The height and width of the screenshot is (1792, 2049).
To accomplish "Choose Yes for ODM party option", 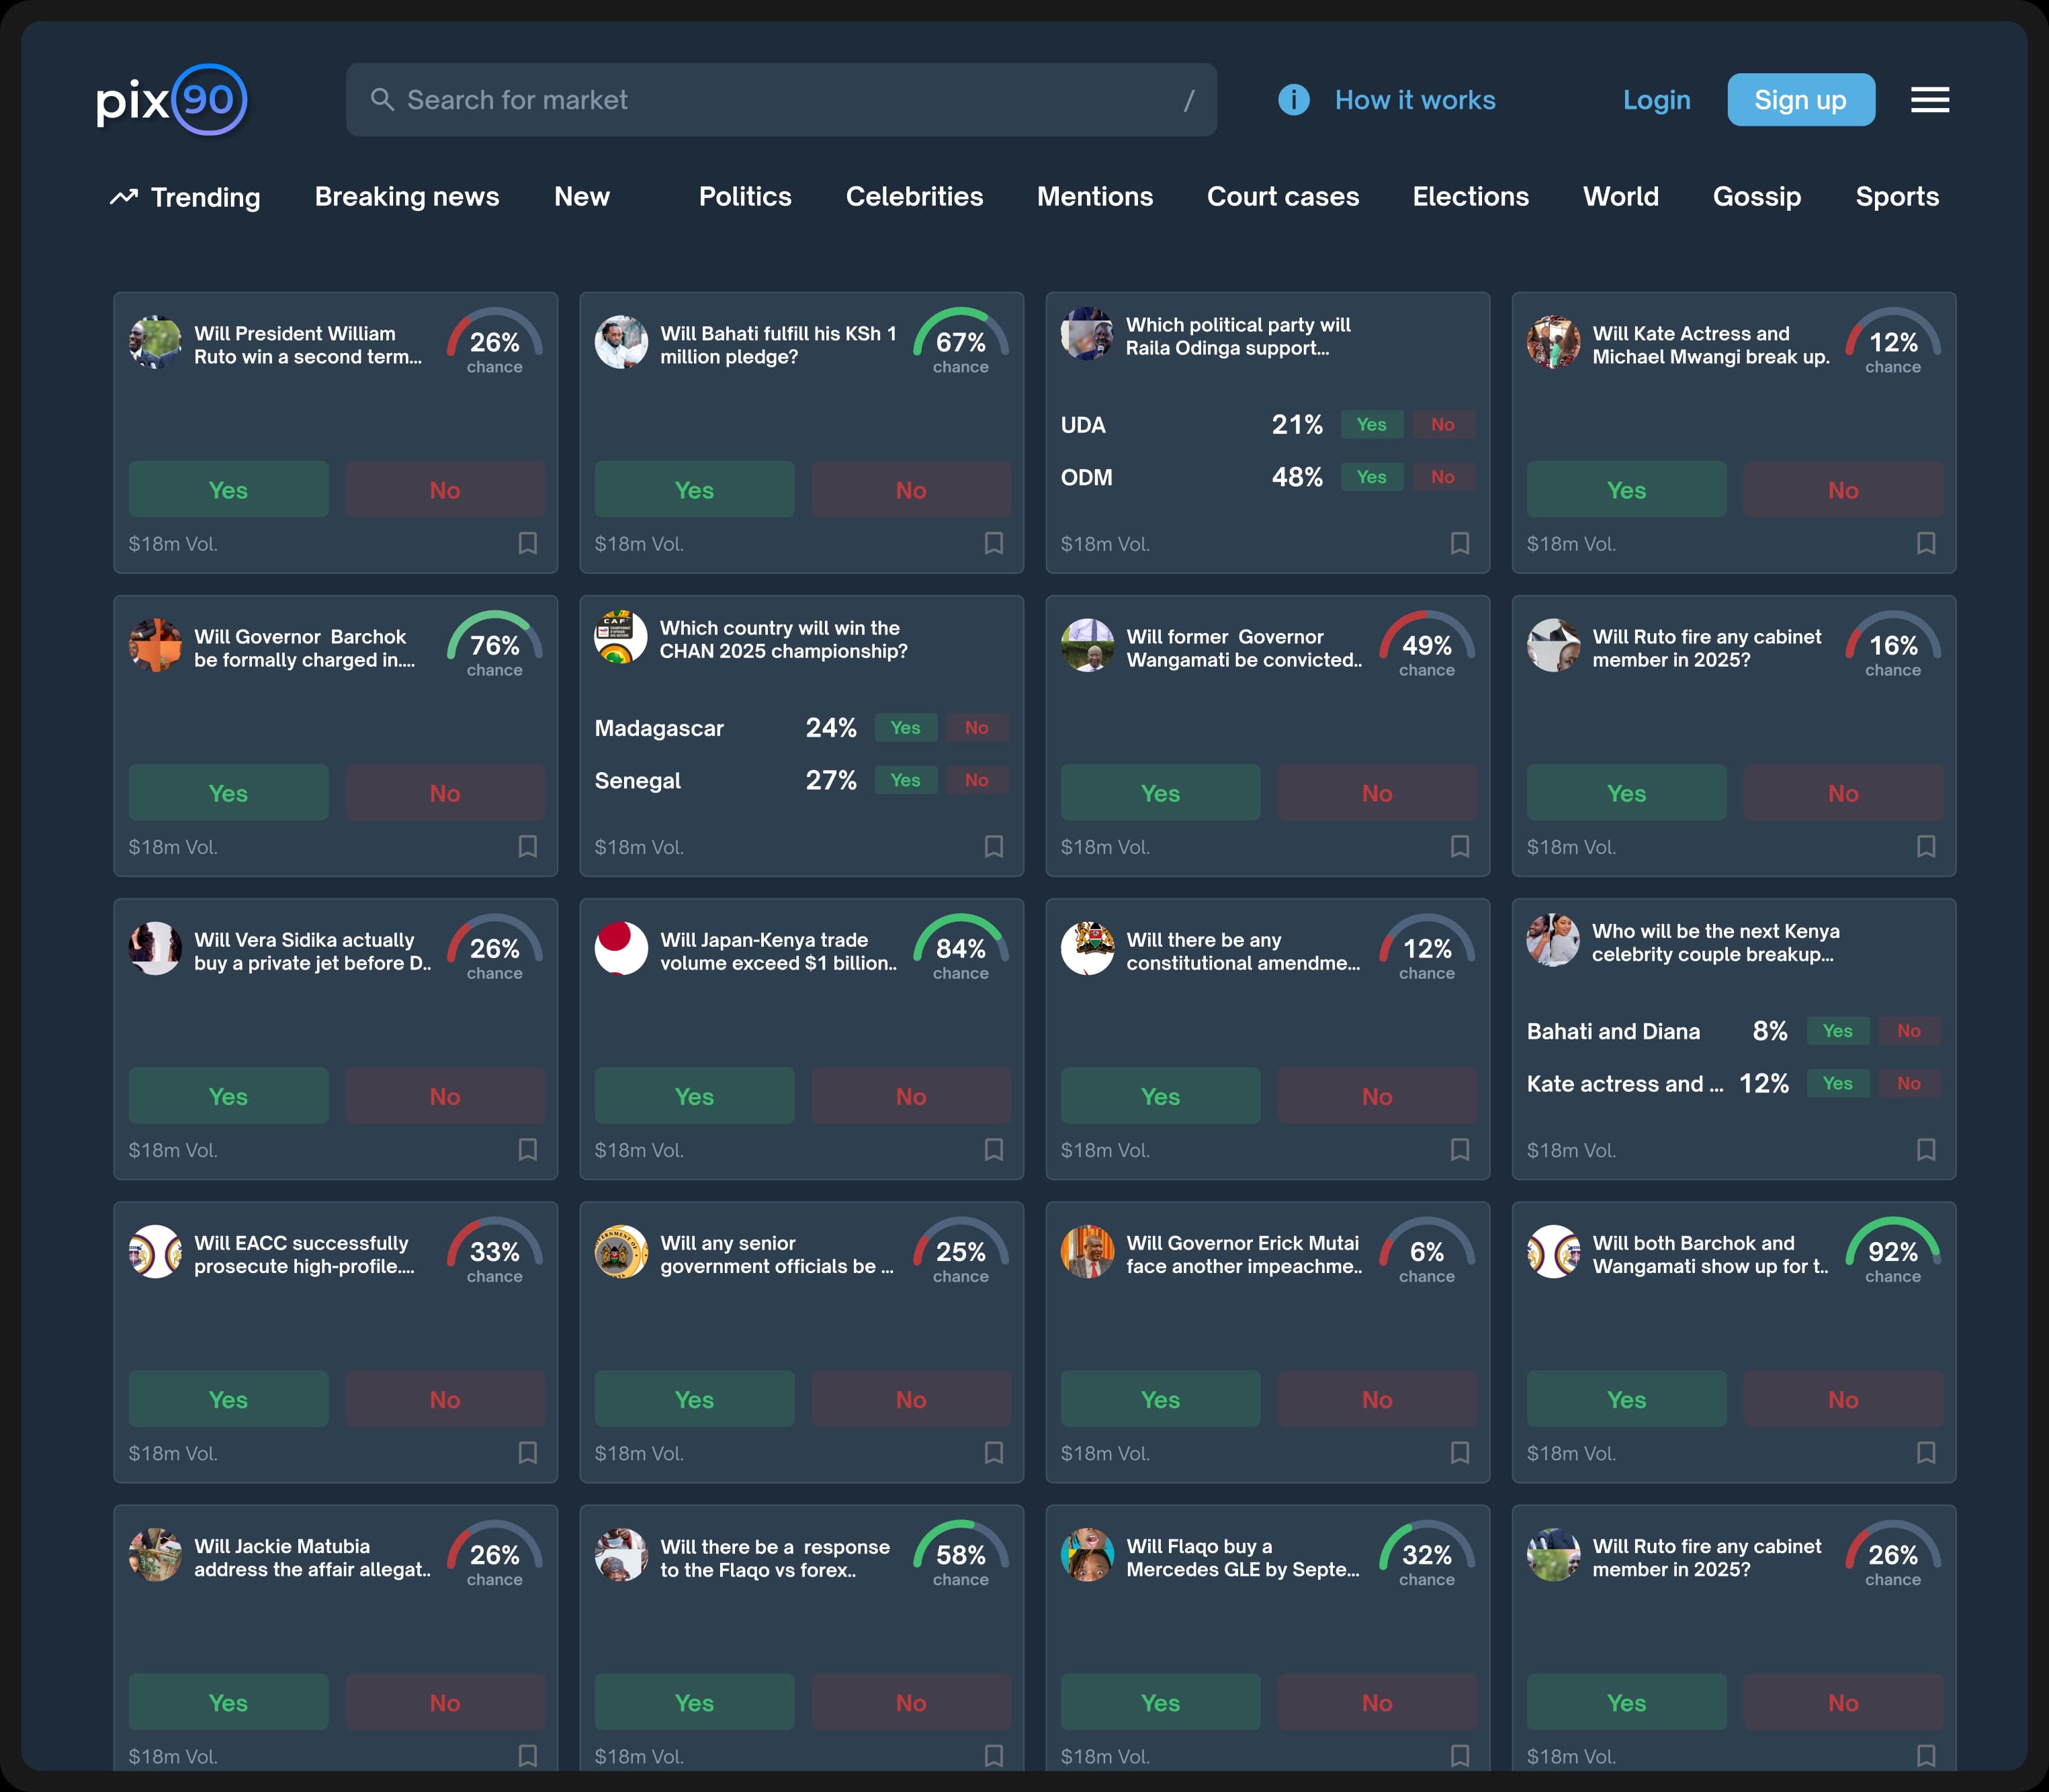I will [x=1370, y=477].
